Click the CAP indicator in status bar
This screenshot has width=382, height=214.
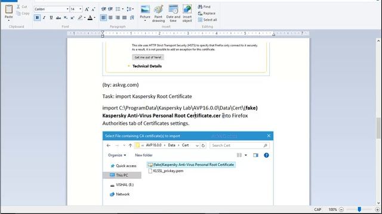318,209
